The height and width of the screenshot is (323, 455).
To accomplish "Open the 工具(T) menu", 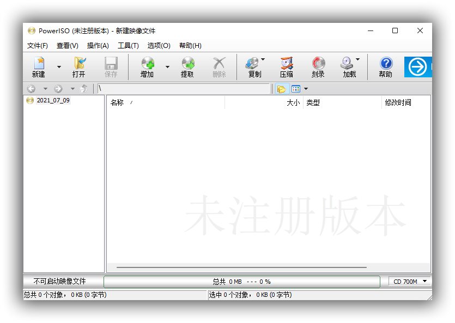I will pyautogui.click(x=128, y=46).
